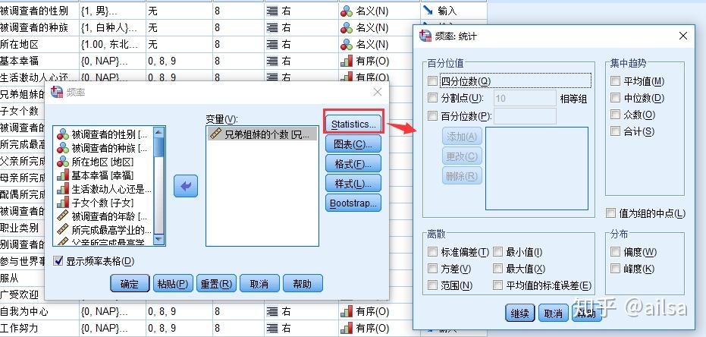The width and height of the screenshot is (706, 337).
Task: Tick the 标准偏差(T) checkbox
Action: click(x=433, y=252)
